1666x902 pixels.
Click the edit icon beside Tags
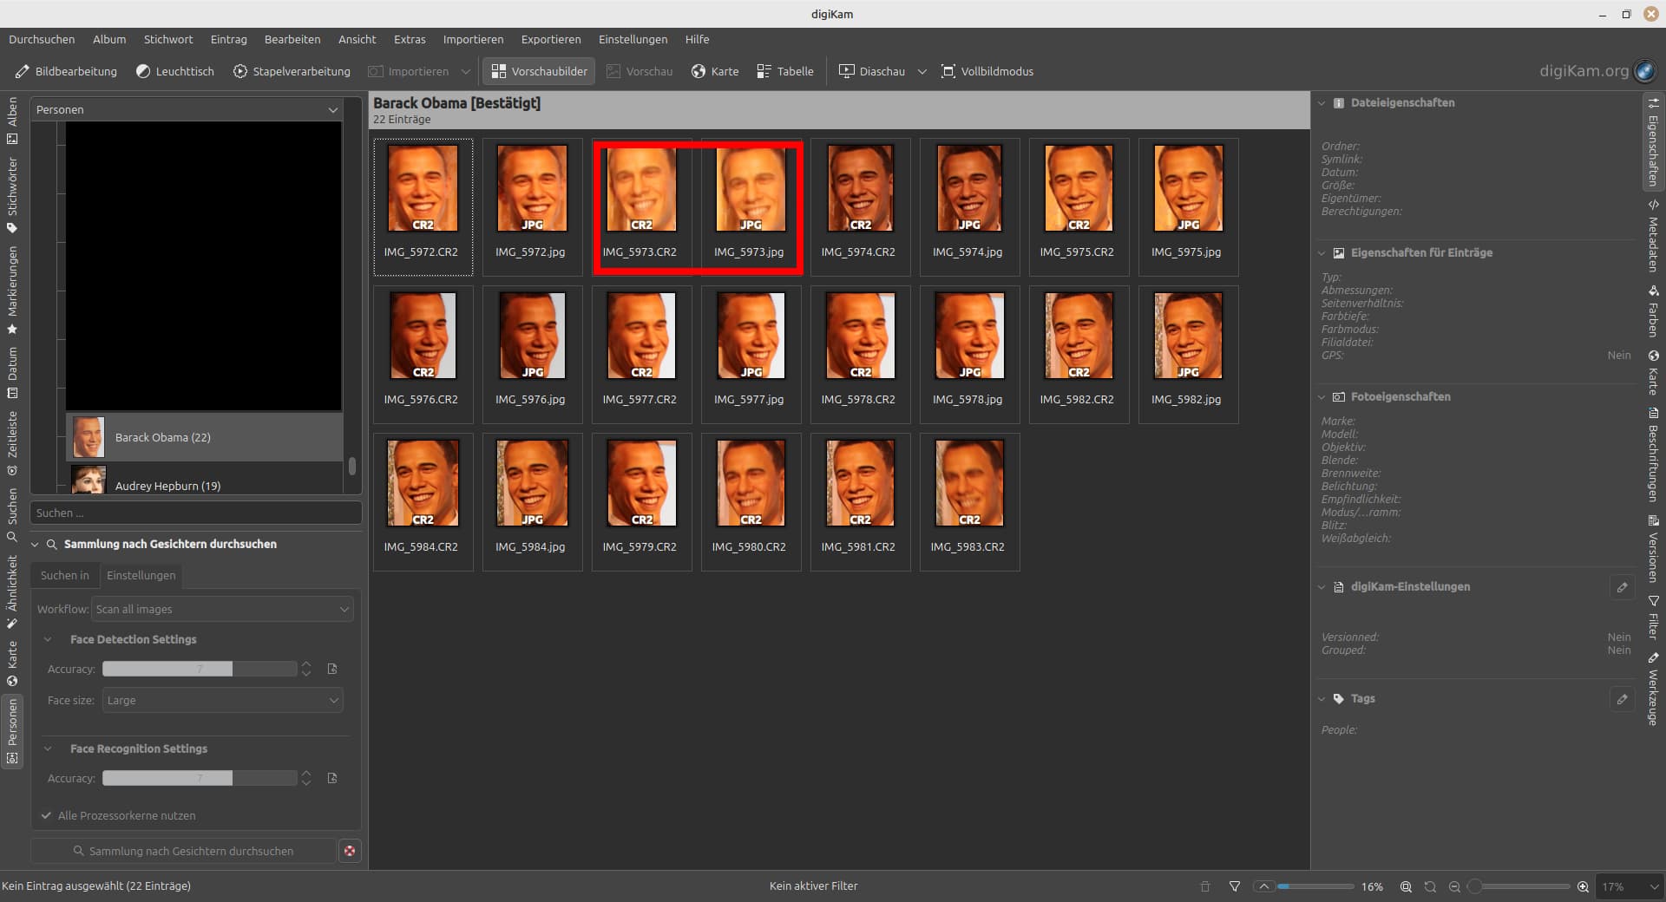(1622, 699)
